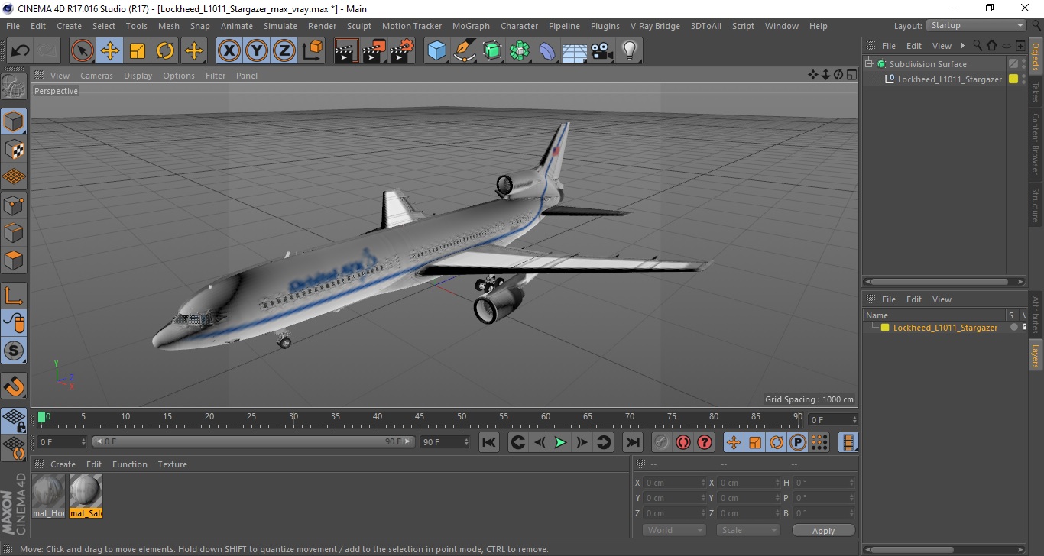Toggle X axis lock
This screenshot has width=1044, height=556.
(x=229, y=51)
